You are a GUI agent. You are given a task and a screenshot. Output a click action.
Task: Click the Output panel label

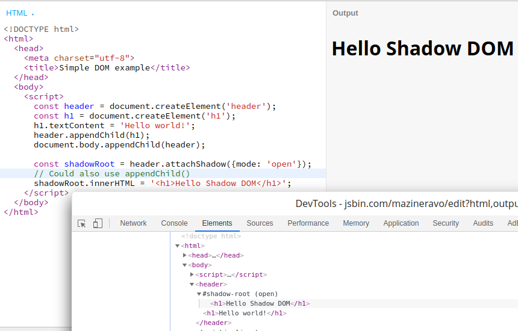pos(345,13)
